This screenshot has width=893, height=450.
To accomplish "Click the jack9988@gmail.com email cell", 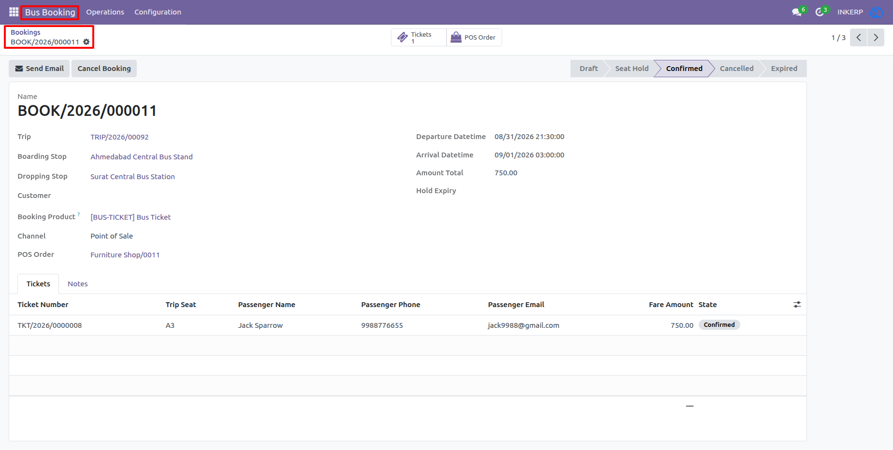I will point(524,325).
